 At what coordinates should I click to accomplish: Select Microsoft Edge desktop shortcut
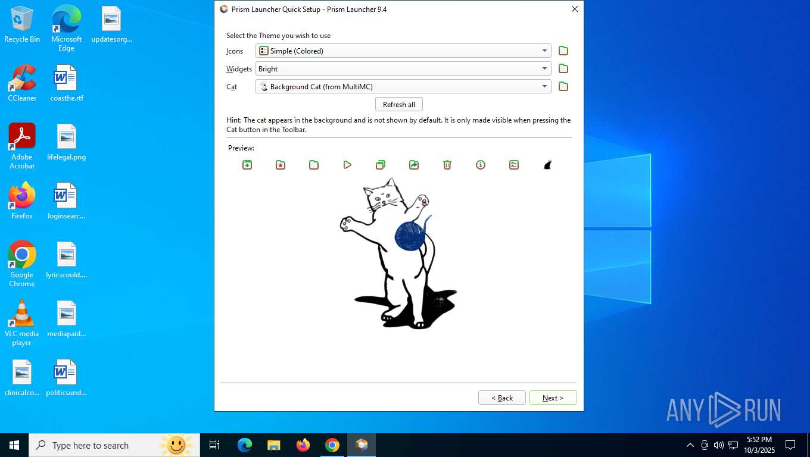pyautogui.click(x=66, y=29)
